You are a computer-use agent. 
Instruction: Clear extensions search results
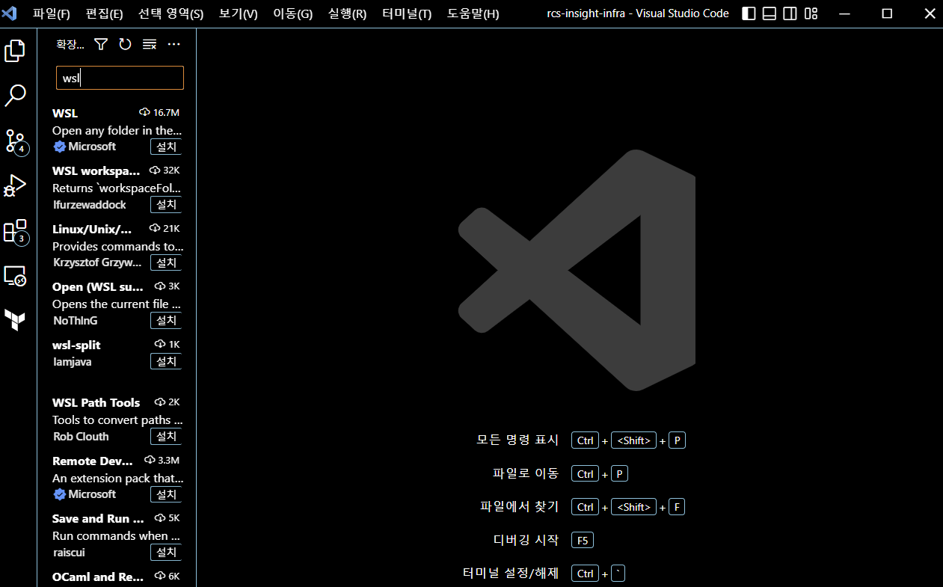click(150, 45)
